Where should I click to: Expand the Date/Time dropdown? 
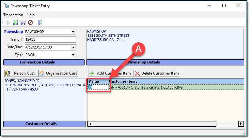coord(73,47)
